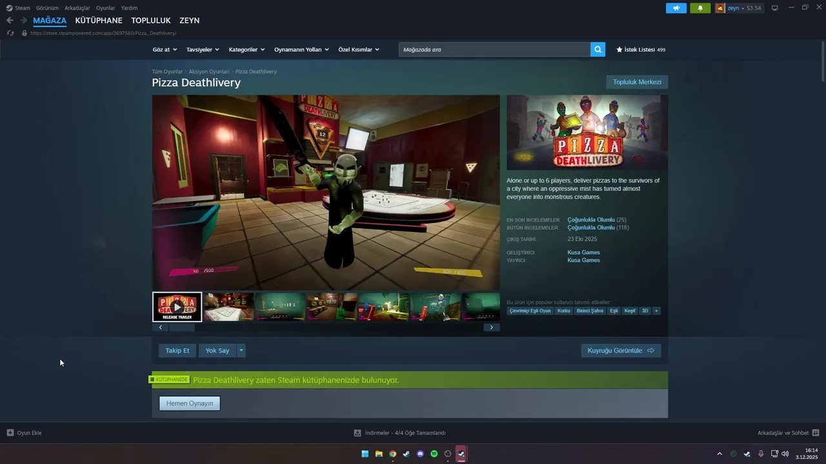
Task: Expand the arrow next to Yok Say
Action: click(x=241, y=351)
